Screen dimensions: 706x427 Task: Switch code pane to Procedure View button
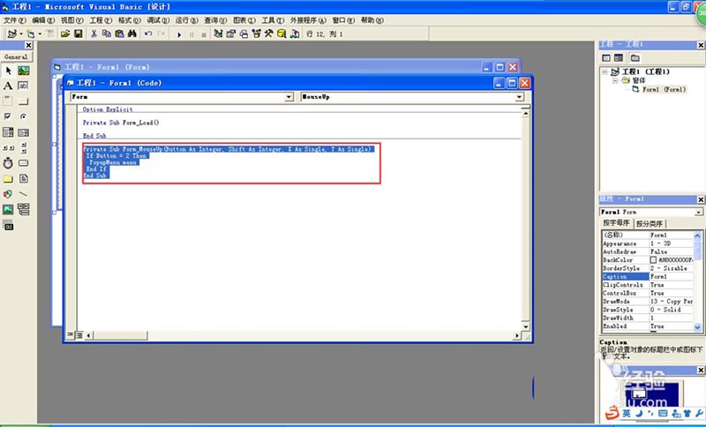pyautogui.click(x=71, y=334)
